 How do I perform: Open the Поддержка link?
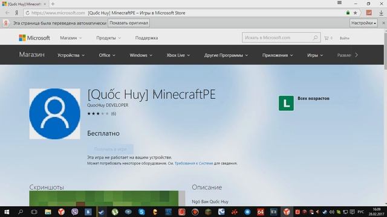[x=146, y=38]
